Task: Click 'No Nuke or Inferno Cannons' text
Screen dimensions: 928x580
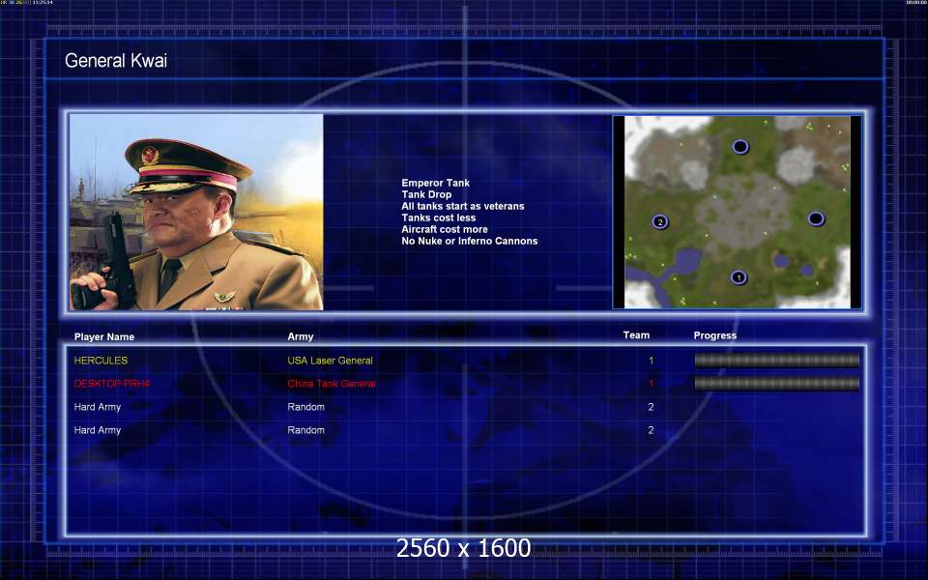Action: [x=470, y=241]
